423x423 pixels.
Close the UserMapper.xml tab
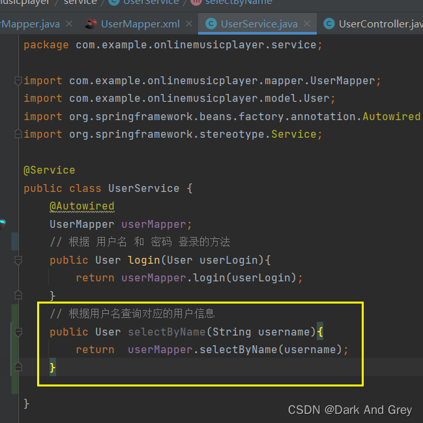(189, 23)
